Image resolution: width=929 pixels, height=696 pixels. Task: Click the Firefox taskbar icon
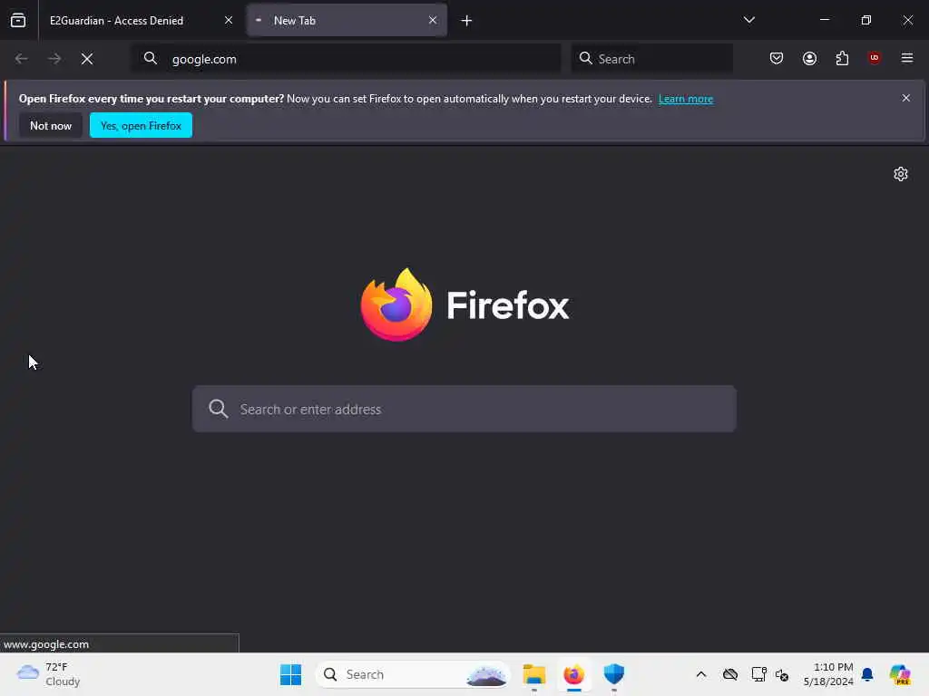tap(573, 674)
